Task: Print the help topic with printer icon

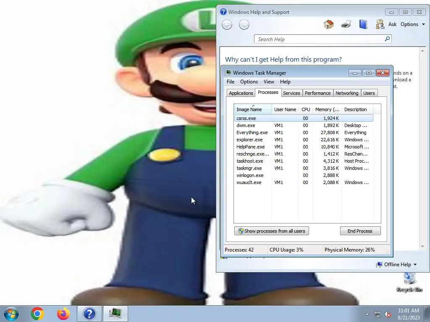Action: click(x=346, y=24)
